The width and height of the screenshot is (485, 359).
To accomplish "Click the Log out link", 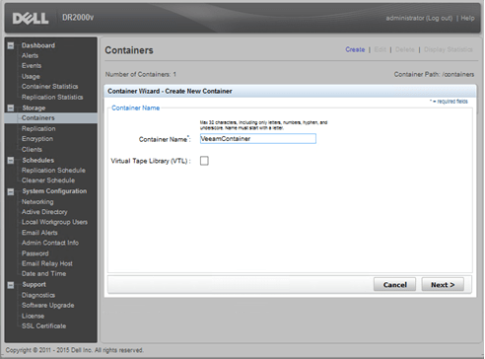I will [439, 18].
